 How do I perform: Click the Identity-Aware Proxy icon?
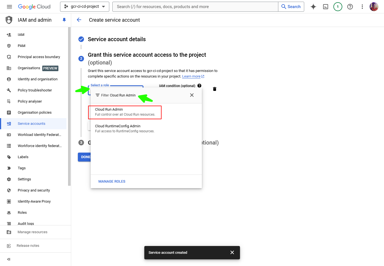(x=9, y=202)
